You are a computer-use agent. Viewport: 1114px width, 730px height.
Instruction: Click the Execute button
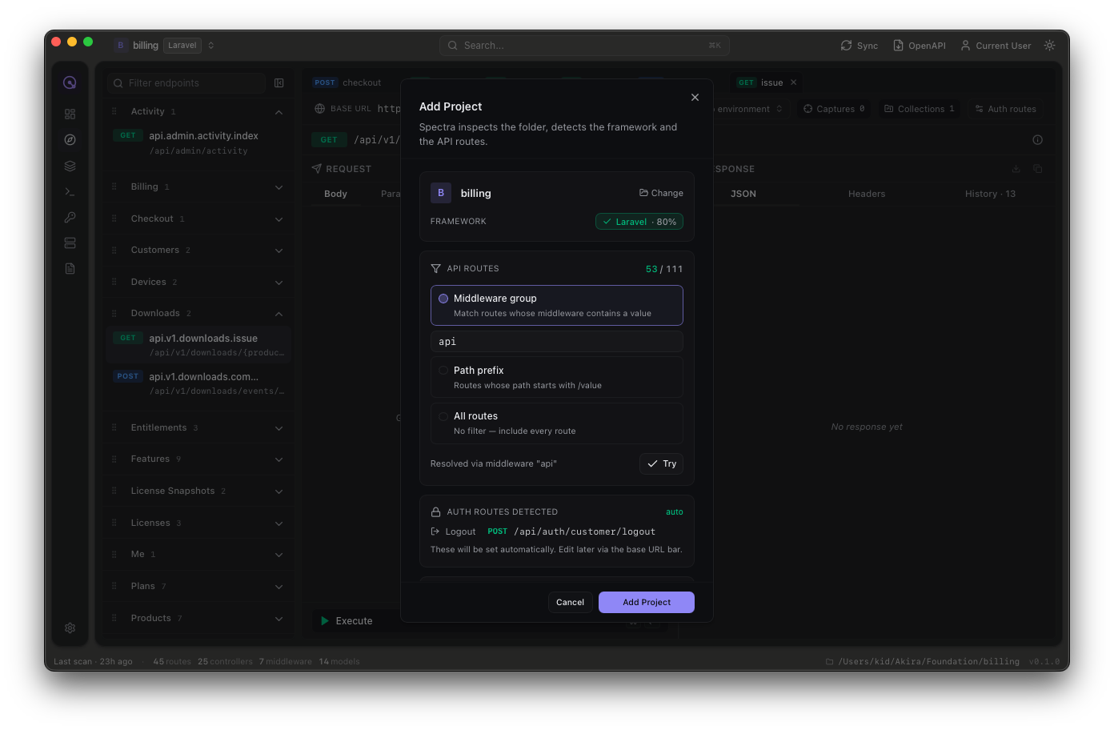(347, 621)
